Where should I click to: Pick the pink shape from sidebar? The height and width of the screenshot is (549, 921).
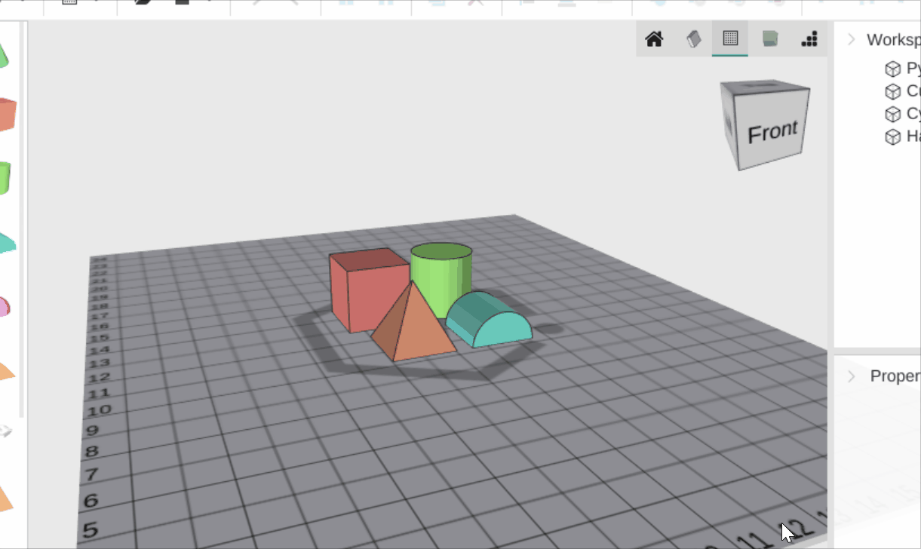[x=5, y=307]
